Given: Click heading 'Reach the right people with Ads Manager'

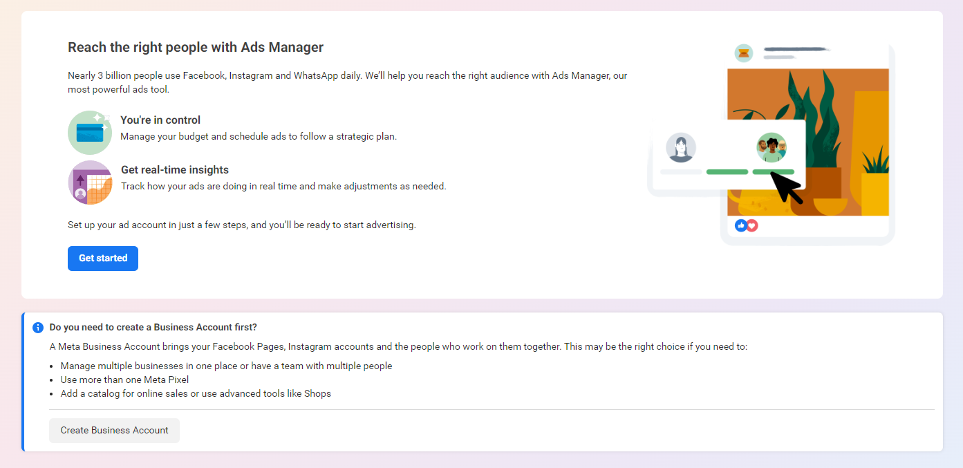Looking at the screenshot, I should click(196, 48).
